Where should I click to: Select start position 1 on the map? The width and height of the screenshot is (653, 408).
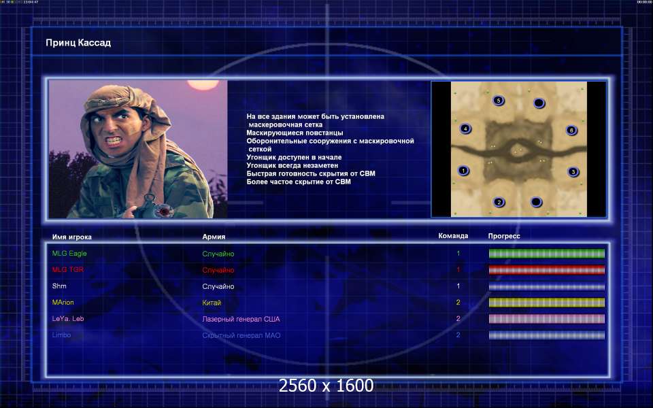(x=463, y=171)
